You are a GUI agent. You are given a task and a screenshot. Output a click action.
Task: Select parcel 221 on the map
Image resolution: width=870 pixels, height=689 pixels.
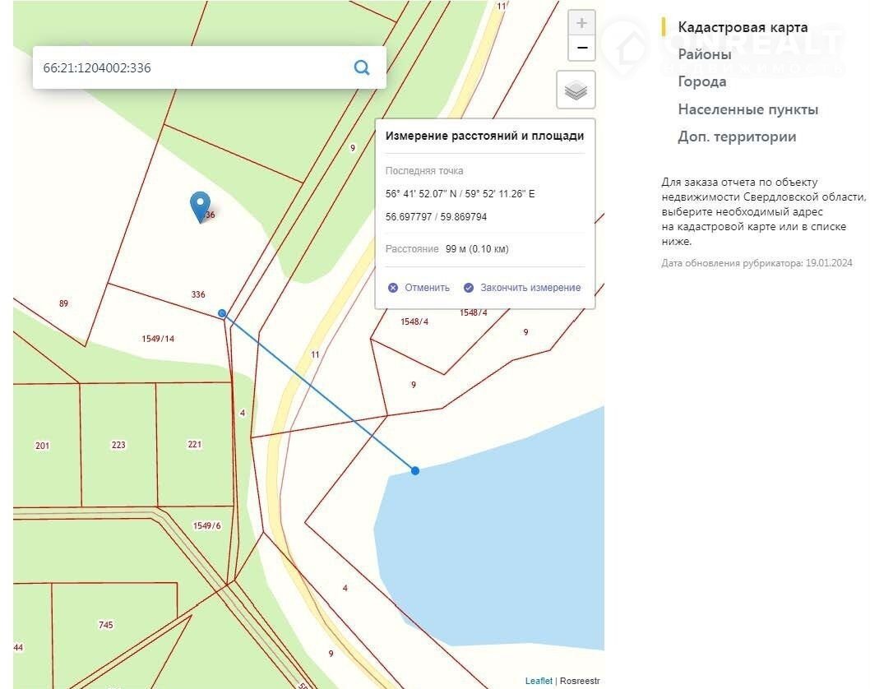coord(195,444)
